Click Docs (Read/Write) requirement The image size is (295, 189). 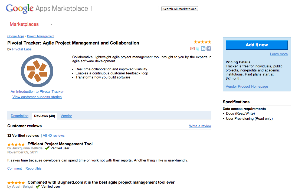(x=240, y=114)
